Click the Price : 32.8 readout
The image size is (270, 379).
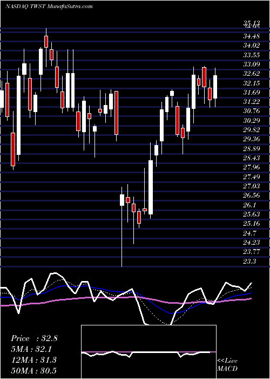(34, 338)
